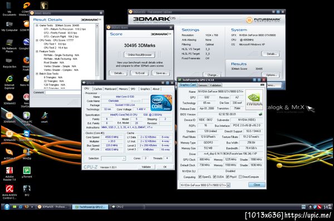Open the TeamViewer desktop shortcut

tap(26, 136)
